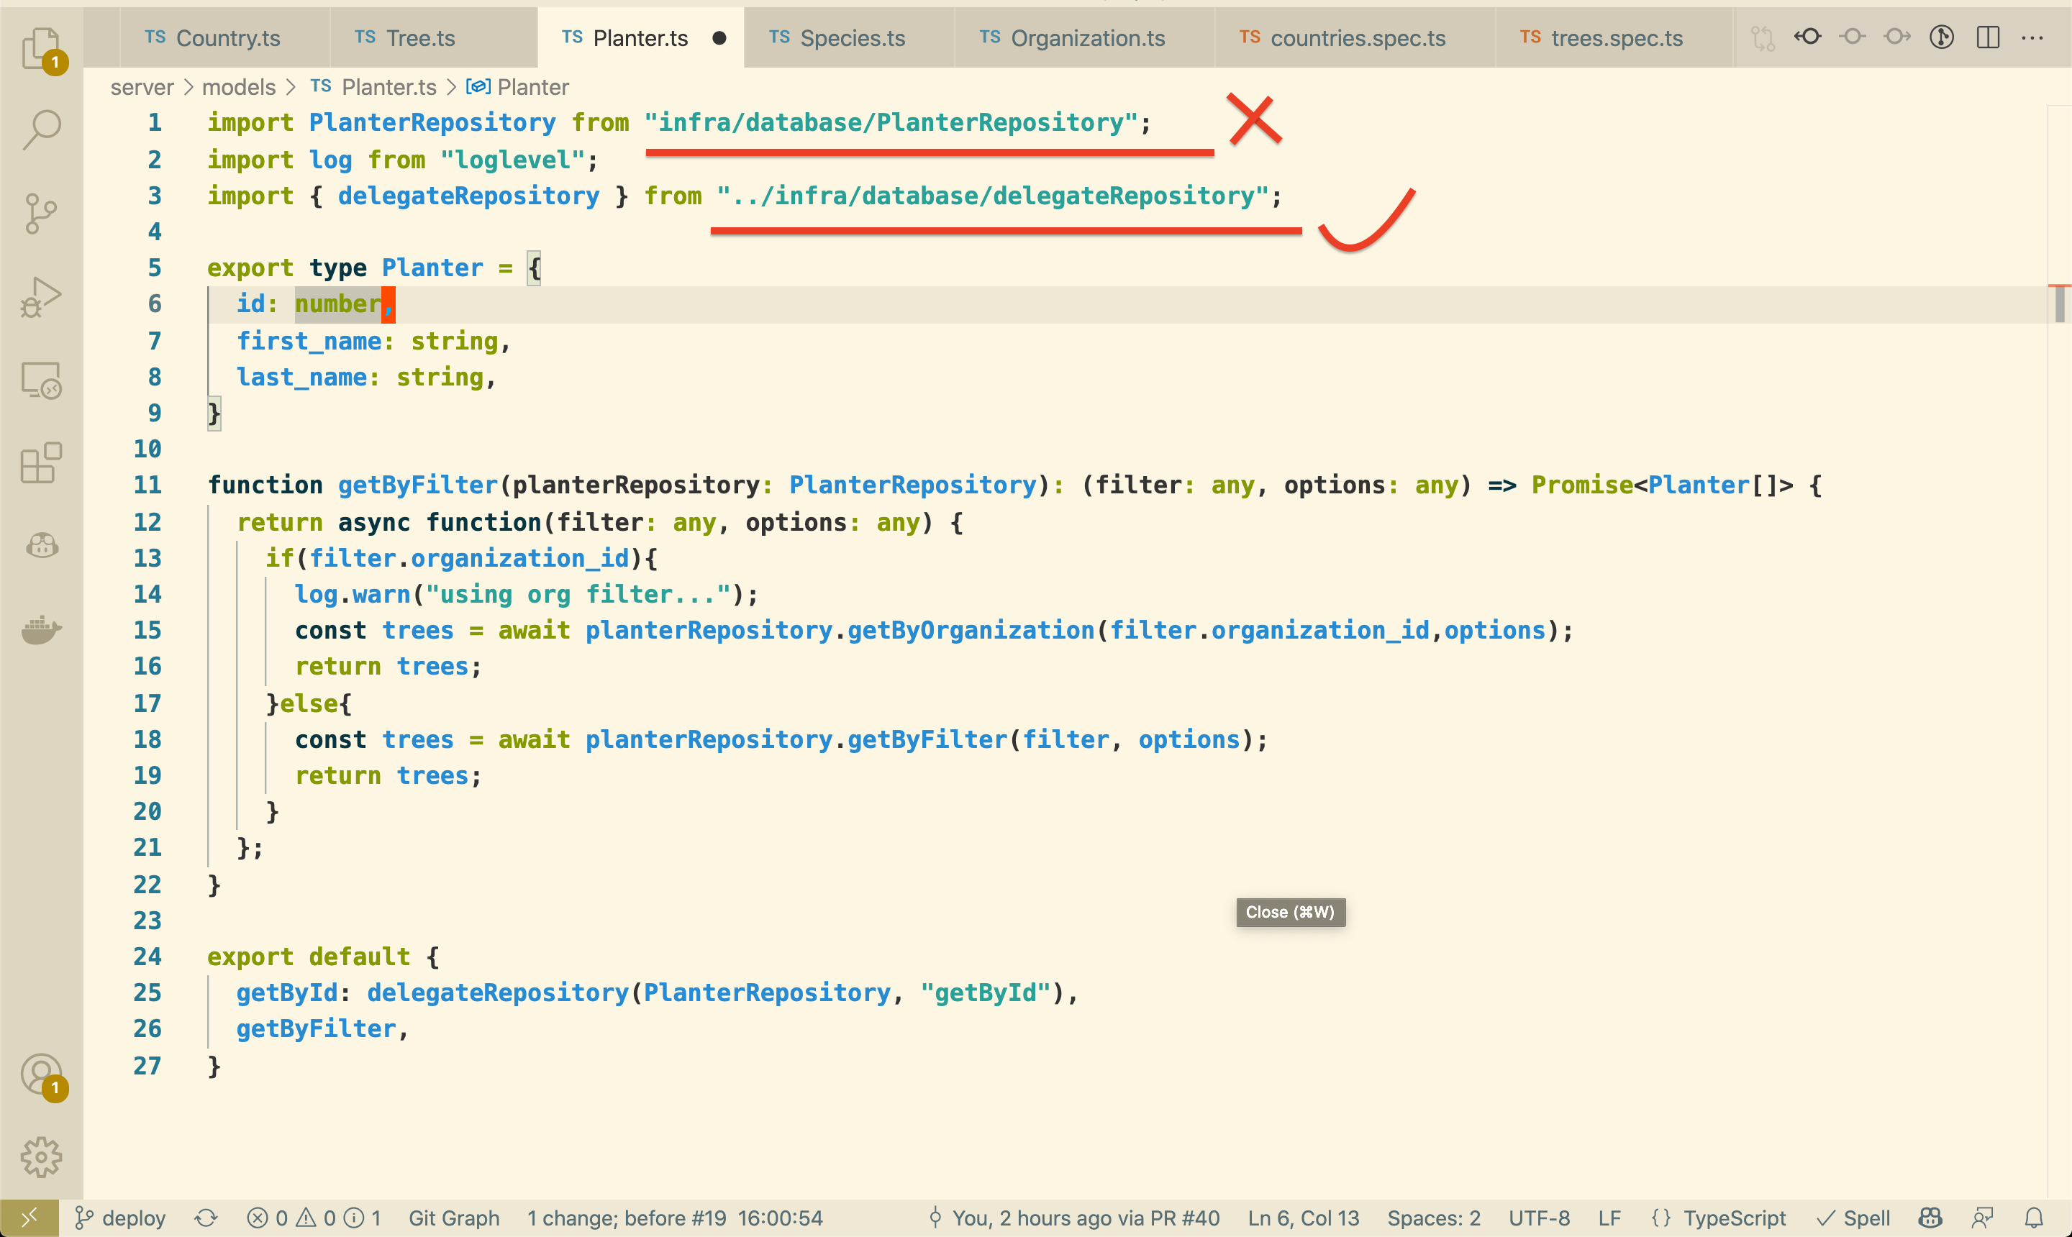This screenshot has height=1237, width=2072.
Task: Open notifications bell in status bar
Action: point(2035,1218)
